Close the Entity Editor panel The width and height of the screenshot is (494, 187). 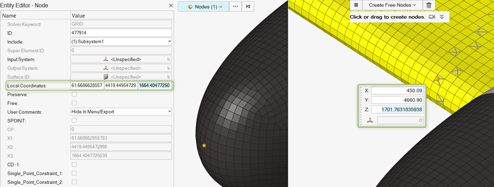171,5
